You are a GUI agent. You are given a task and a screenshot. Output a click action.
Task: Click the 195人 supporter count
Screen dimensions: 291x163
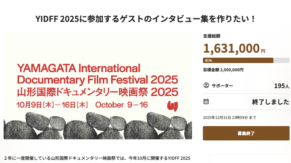(x=281, y=86)
